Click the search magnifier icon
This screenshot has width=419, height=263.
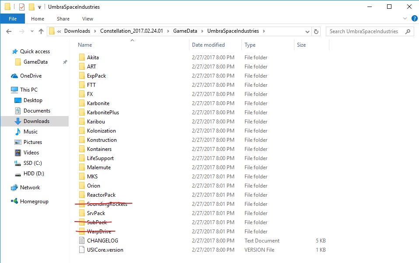coord(408,31)
